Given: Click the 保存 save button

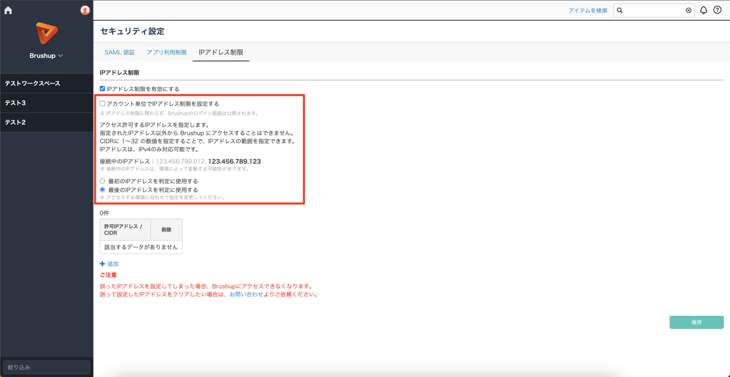Looking at the screenshot, I should tap(696, 322).
